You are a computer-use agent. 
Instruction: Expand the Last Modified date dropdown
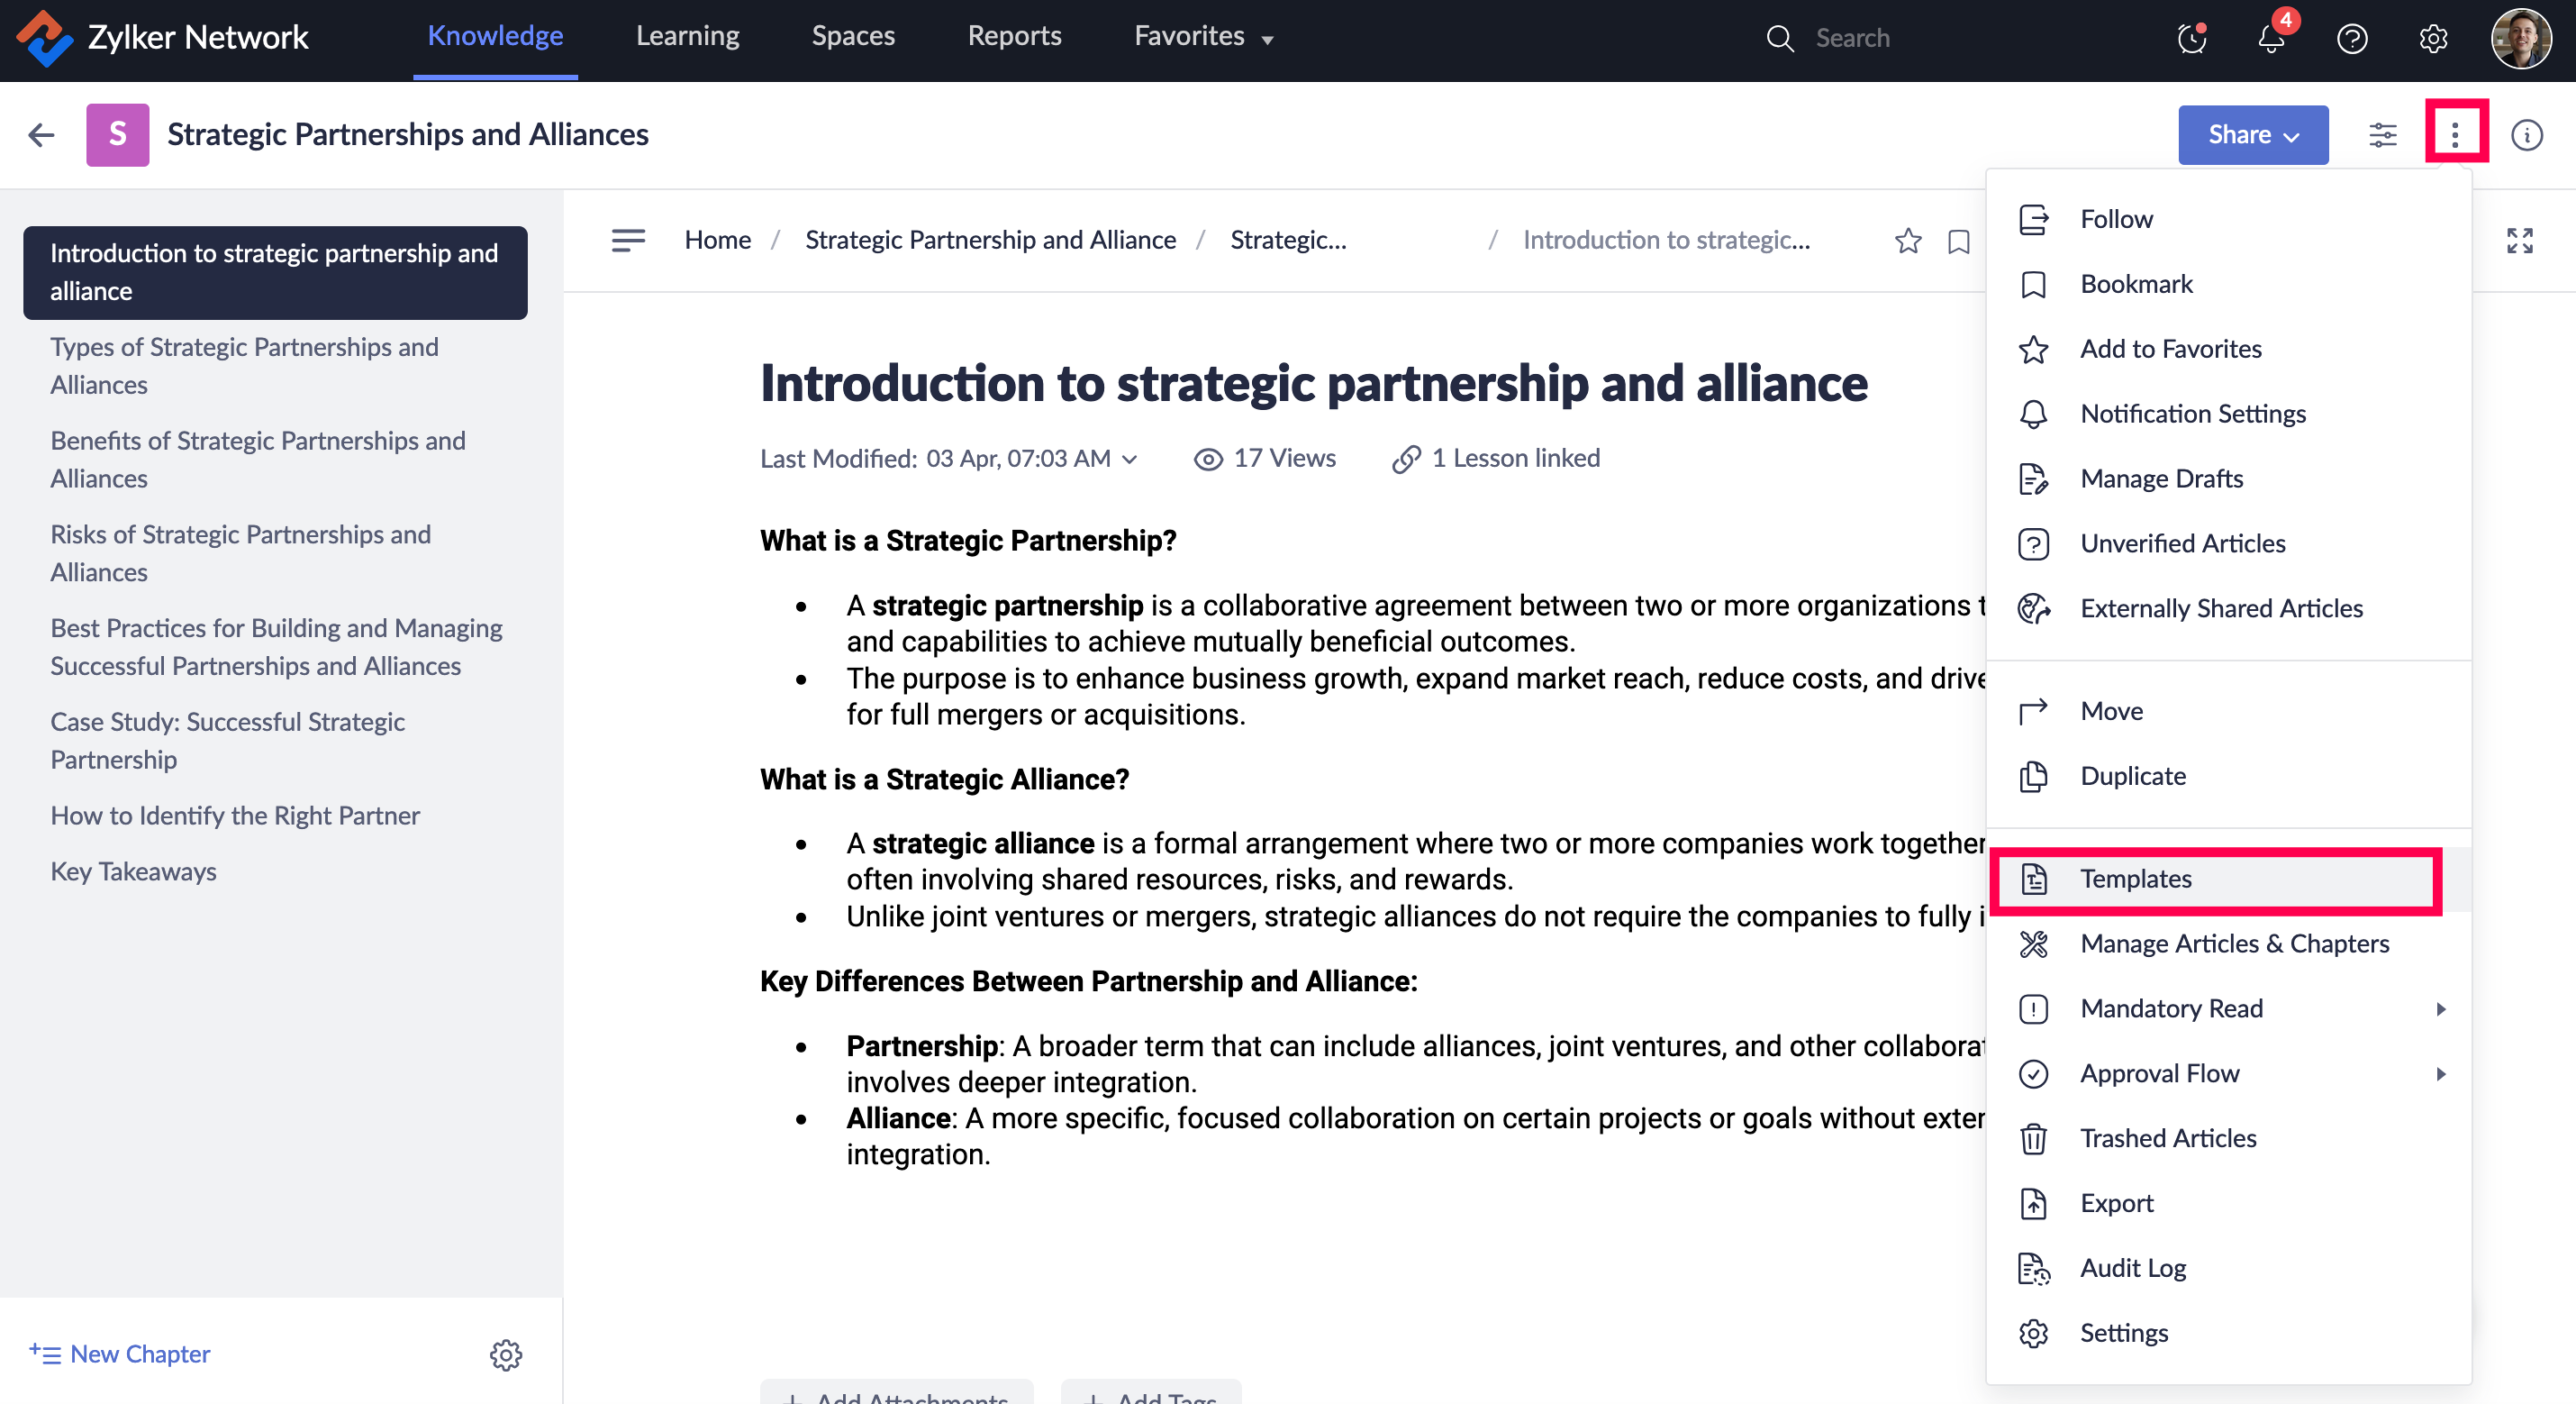click(x=1130, y=459)
